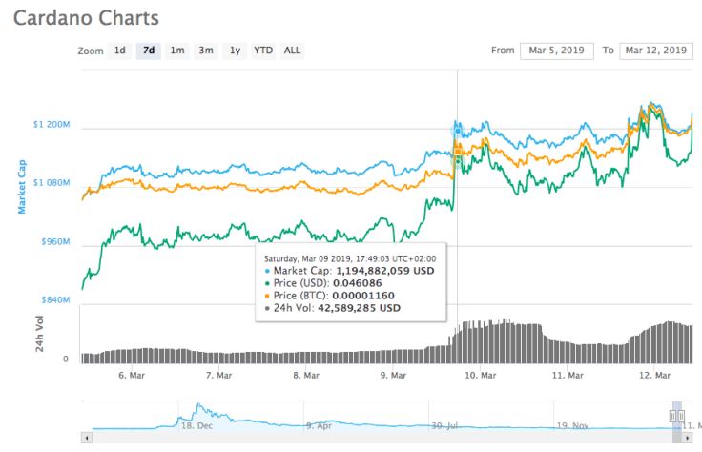702x452 pixels.
Task: Click the $840M axis label
Action: click(x=55, y=299)
